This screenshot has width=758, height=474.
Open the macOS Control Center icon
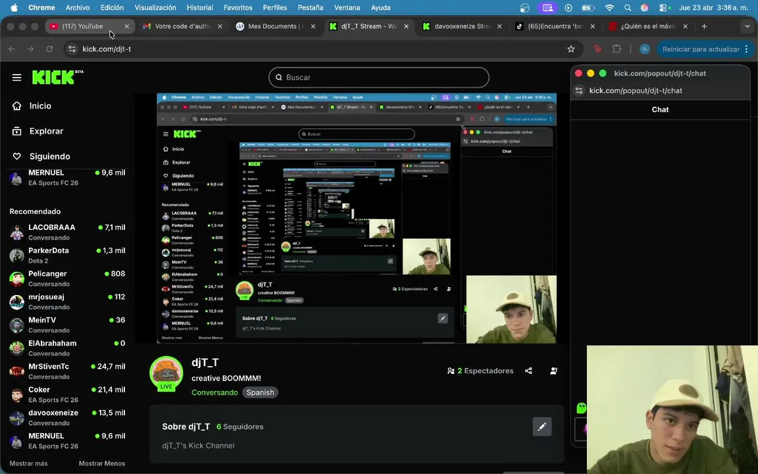click(665, 8)
